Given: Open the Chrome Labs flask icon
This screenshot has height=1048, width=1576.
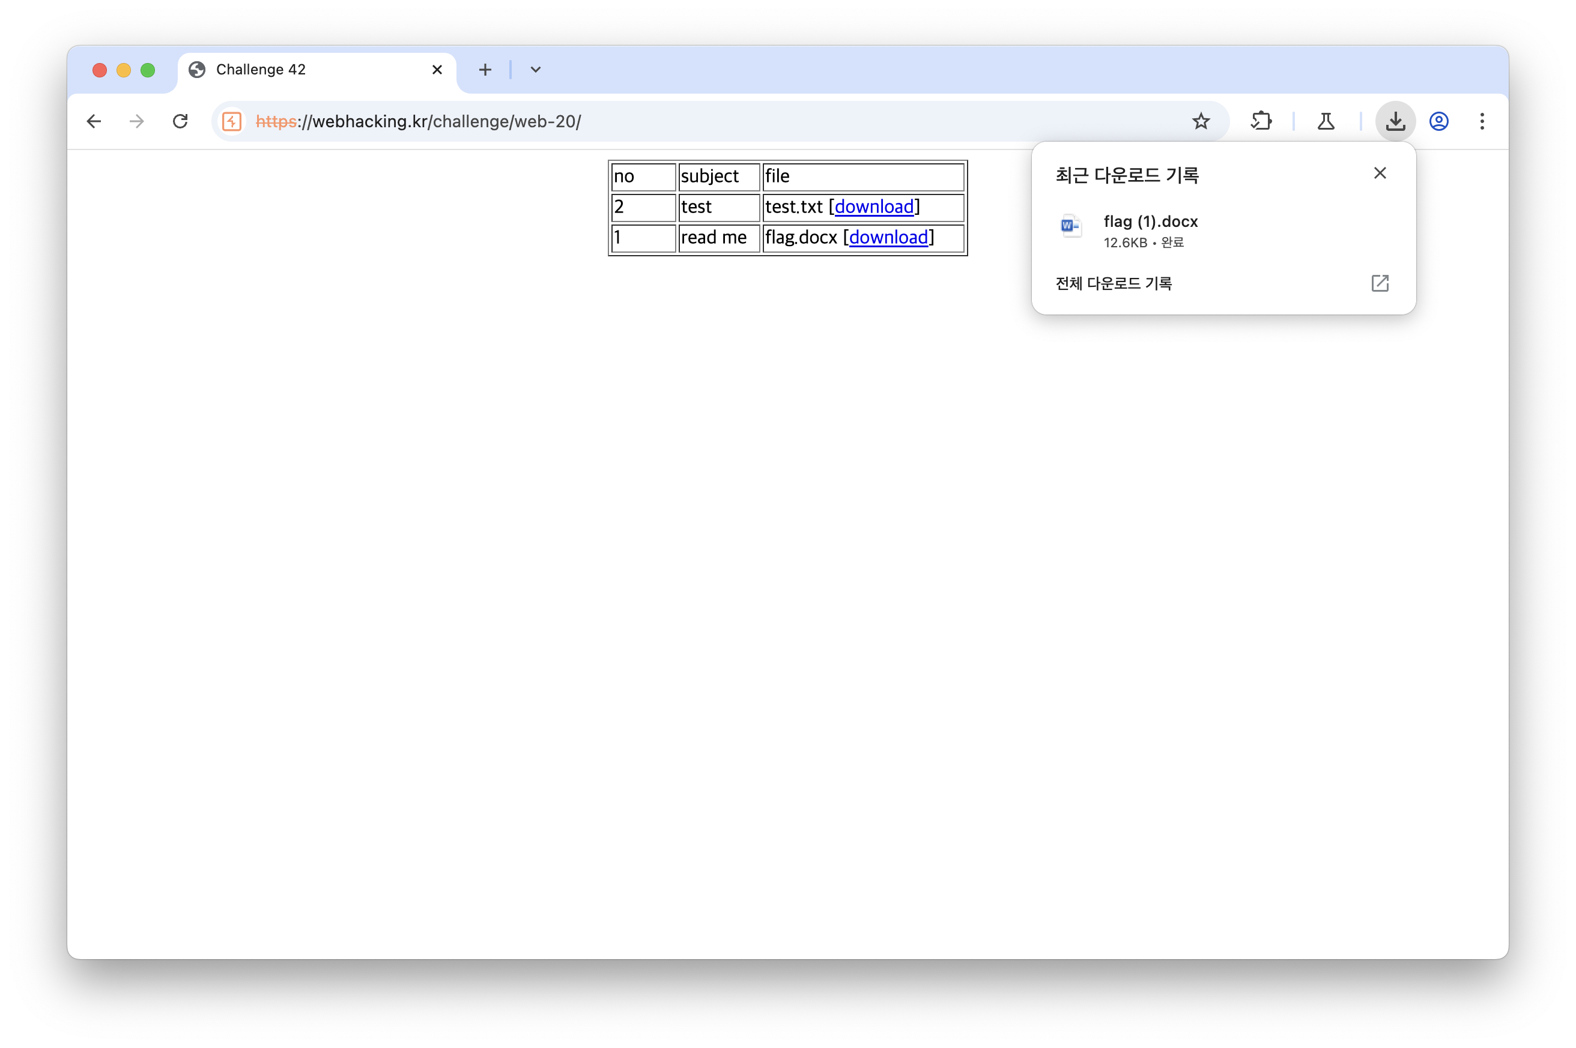Looking at the screenshot, I should (1326, 121).
